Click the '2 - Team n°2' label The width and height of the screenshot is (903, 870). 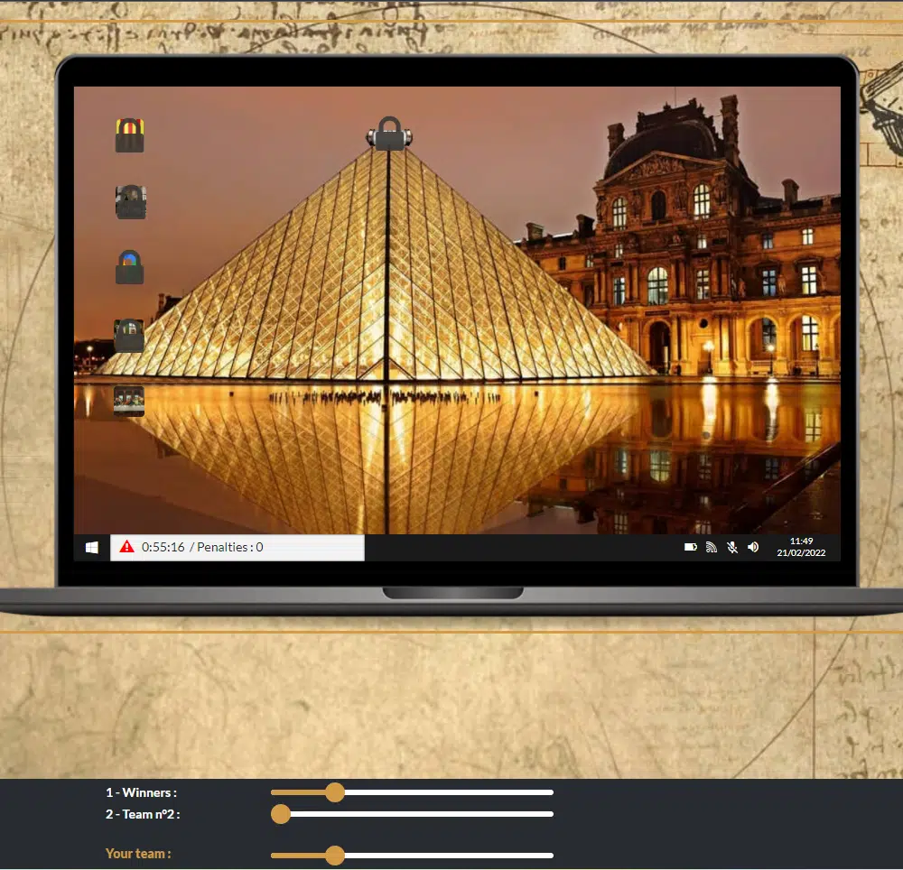[x=144, y=814]
